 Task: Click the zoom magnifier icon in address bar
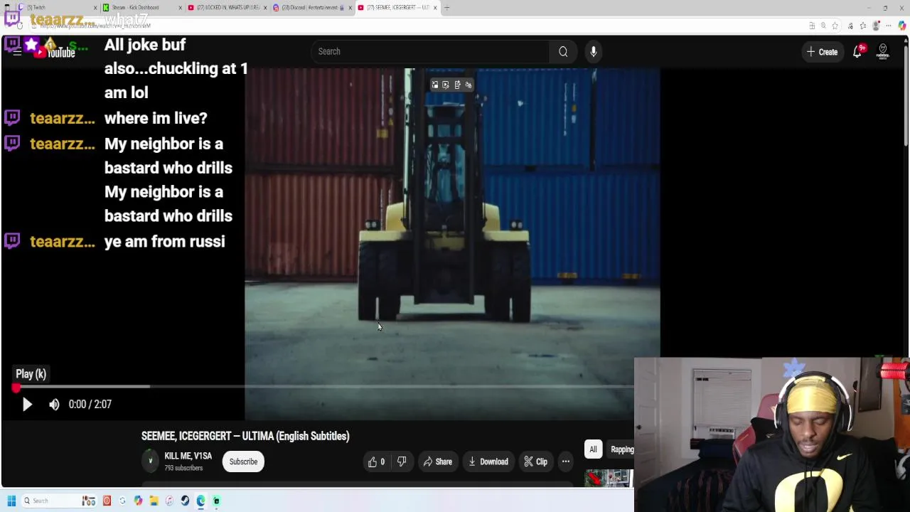[823, 26]
